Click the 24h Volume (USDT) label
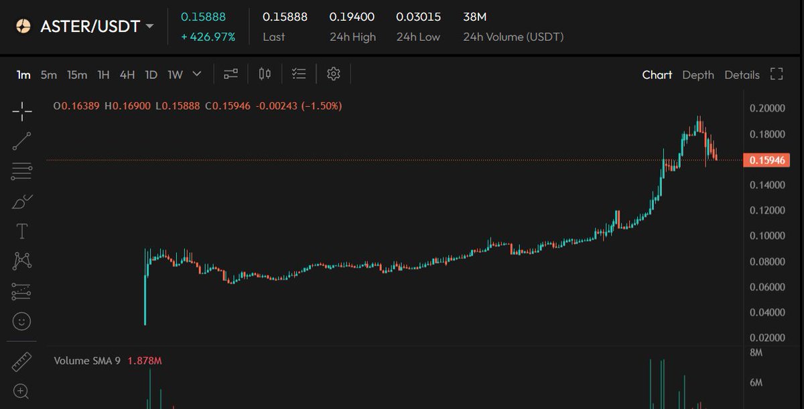The height and width of the screenshot is (409, 804). point(513,37)
